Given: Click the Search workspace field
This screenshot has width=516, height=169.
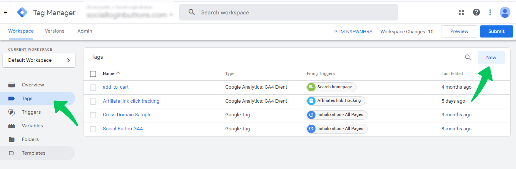Looking at the screenshot, I should coord(289,13).
